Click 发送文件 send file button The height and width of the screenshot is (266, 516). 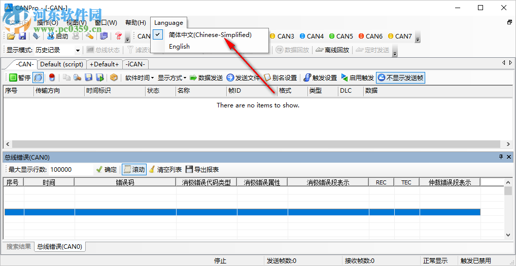pyautogui.click(x=243, y=78)
